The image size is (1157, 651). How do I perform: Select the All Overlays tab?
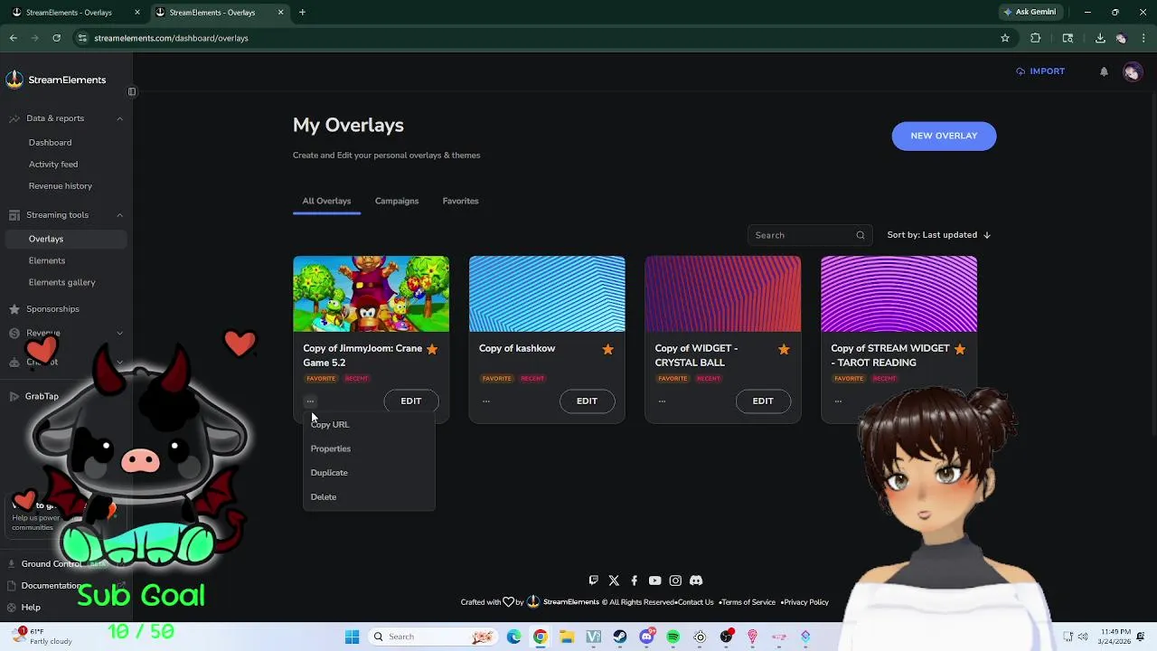326,201
